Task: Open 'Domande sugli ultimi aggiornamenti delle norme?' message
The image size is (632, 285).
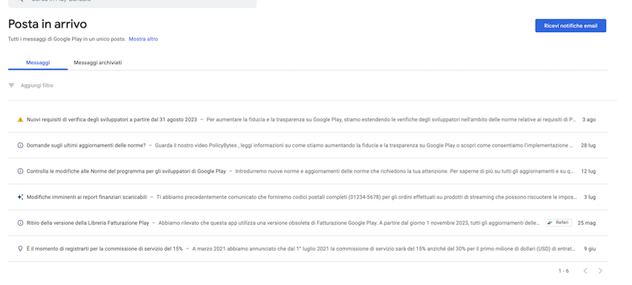Action: [308, 146]
